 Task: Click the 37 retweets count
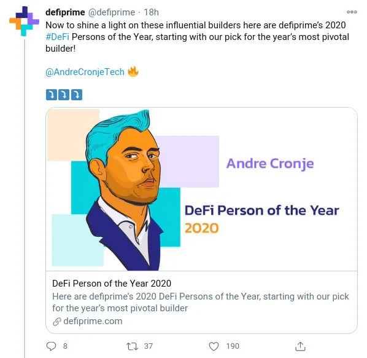149,346
